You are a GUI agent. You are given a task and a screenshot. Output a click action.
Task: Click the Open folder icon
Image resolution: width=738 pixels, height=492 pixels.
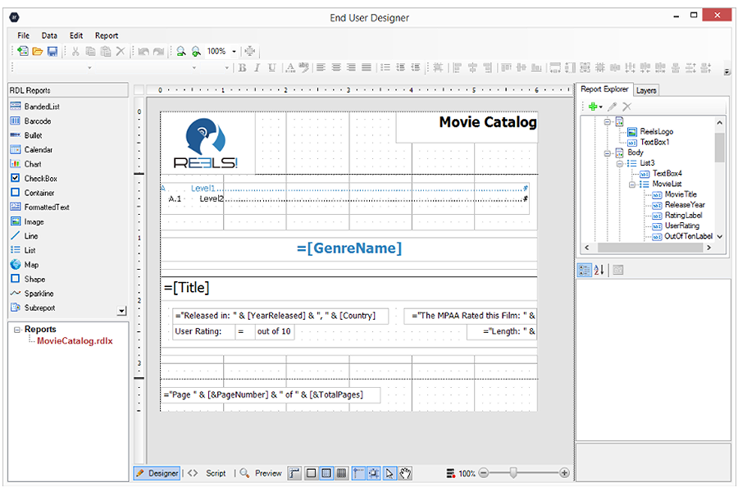point(38,52)
